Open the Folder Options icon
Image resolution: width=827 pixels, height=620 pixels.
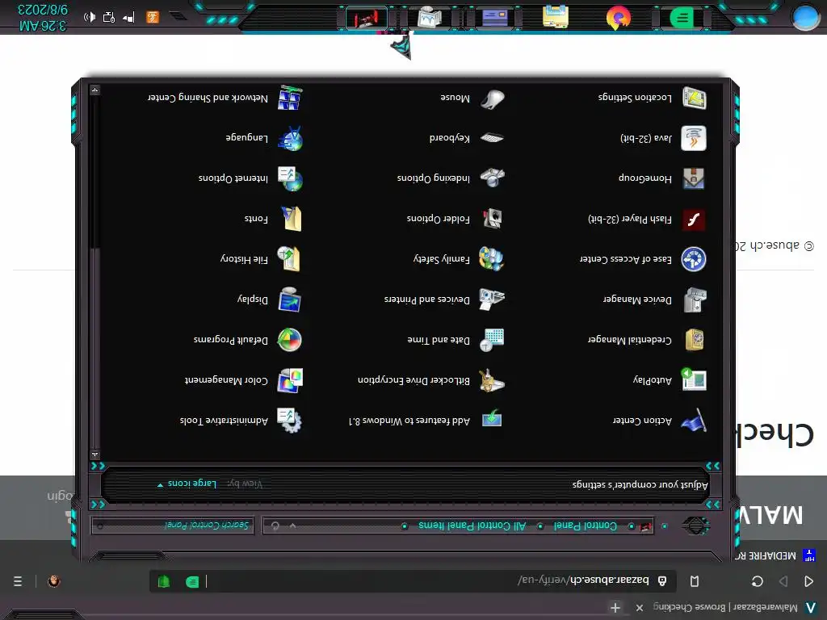click(x=492, y=218)
